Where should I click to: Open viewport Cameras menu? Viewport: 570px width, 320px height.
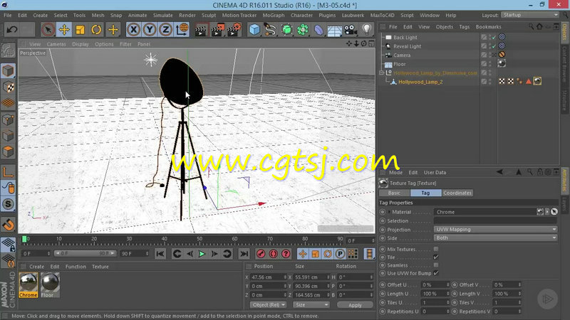coord(56,44)
